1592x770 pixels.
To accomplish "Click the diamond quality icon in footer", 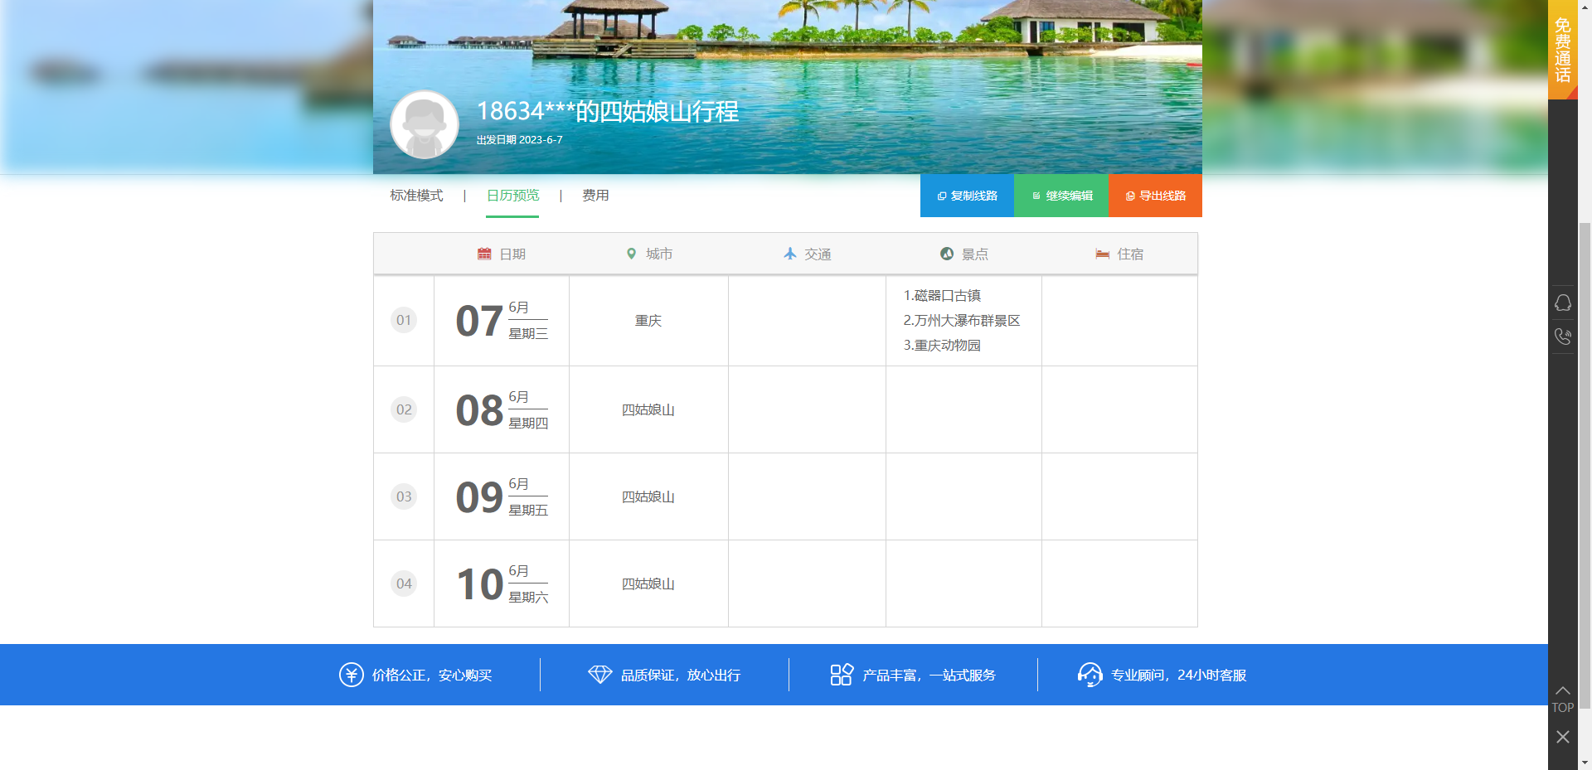I will 599,675.
